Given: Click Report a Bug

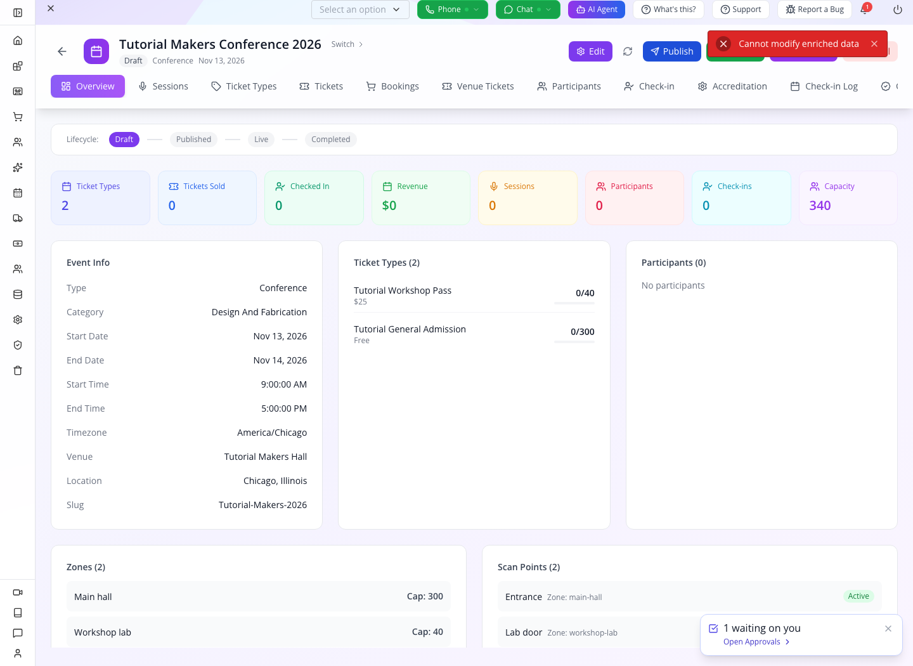Looking at the screenshot, I should pyautogui.click(x=815, y=10).
